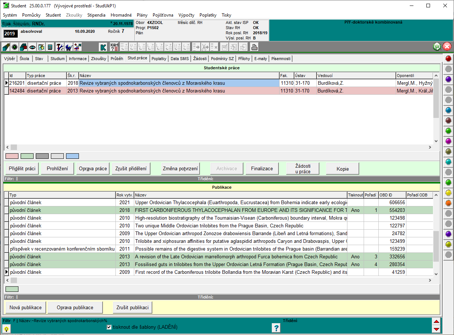Click the green K icon
Screen dimensions: 454x335
[x=103, y=47]
